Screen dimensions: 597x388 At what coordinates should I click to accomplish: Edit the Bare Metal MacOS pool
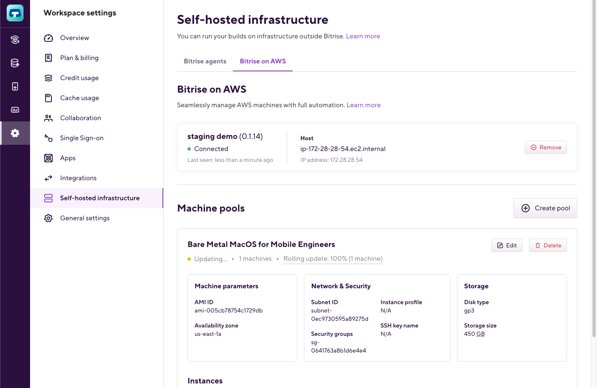point(507,245)
